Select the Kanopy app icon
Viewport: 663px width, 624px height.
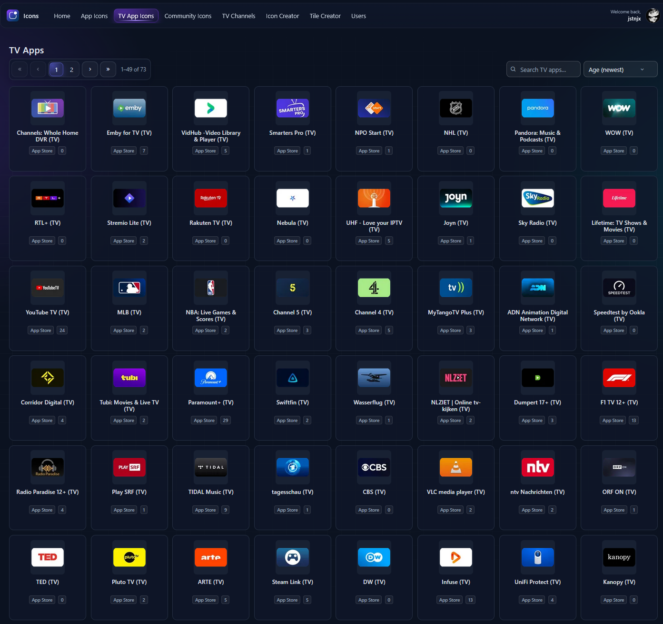coord(619,557)
